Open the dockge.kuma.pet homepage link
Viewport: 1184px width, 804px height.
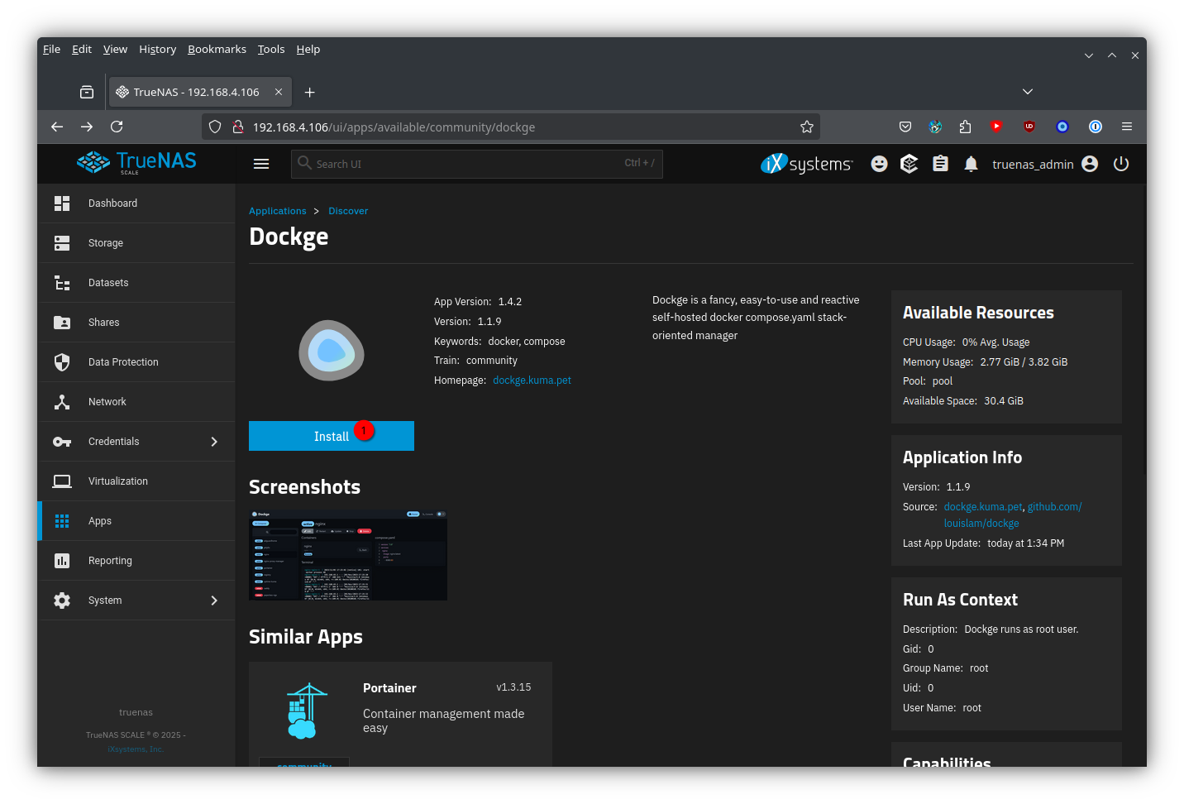[x=532, y=380]
